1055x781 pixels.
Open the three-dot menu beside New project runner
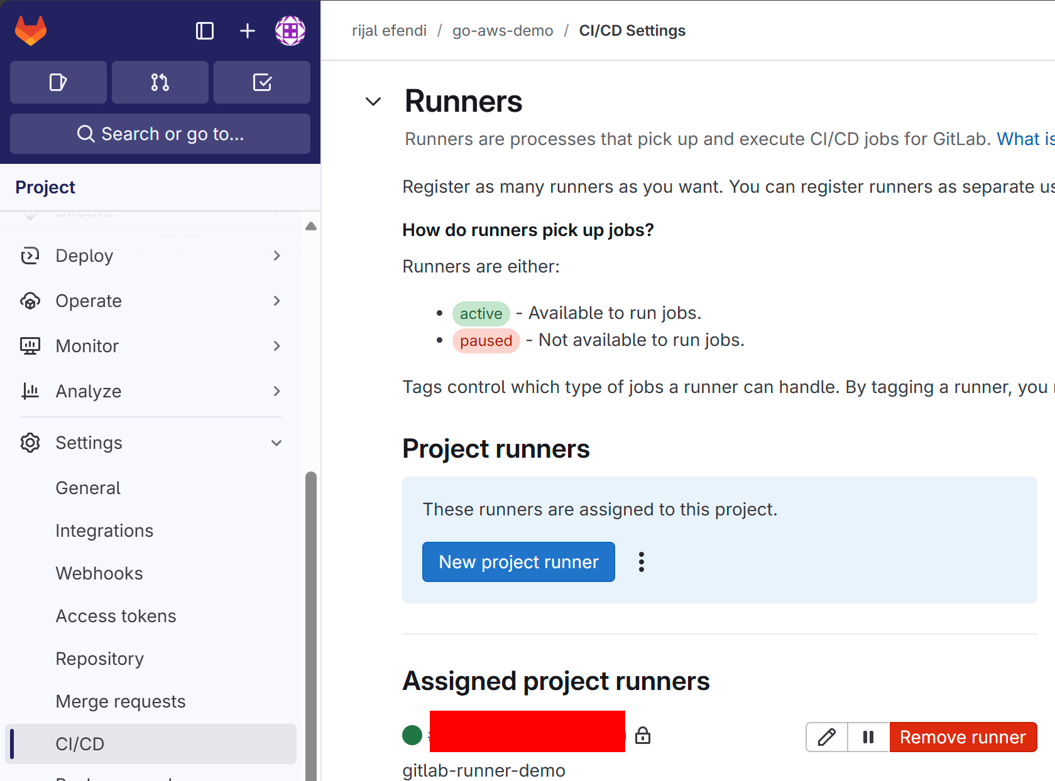641,561
